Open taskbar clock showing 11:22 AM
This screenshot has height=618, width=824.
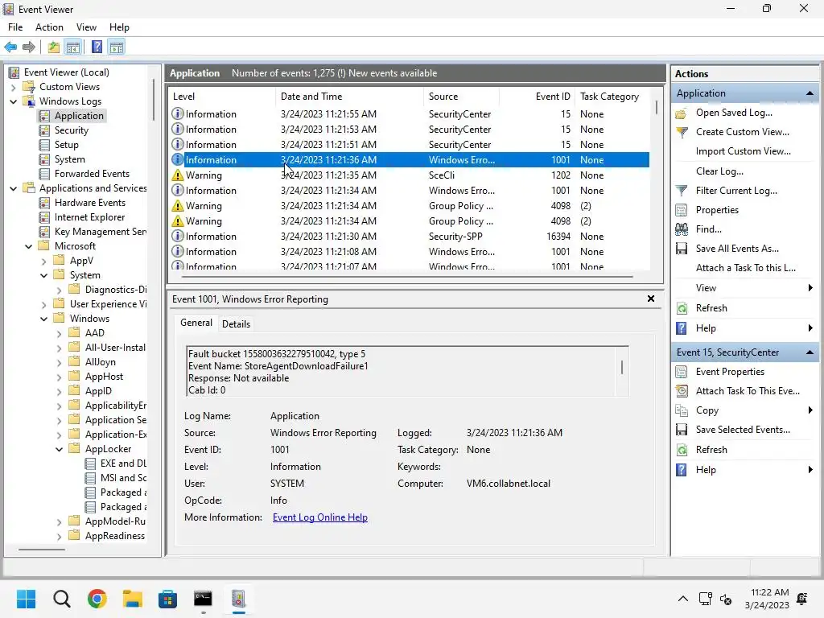(767, 599)
